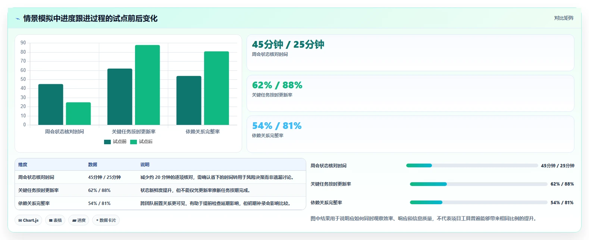The width and height of the screenshot is (589, 240).
Task: Toggle the 试点前 legend entry
Action: point(115,142)
